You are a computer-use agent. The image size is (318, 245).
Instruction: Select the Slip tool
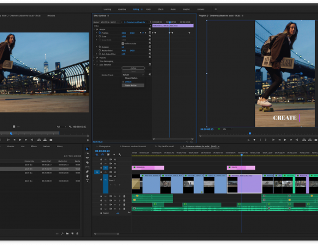pos(87,167)
